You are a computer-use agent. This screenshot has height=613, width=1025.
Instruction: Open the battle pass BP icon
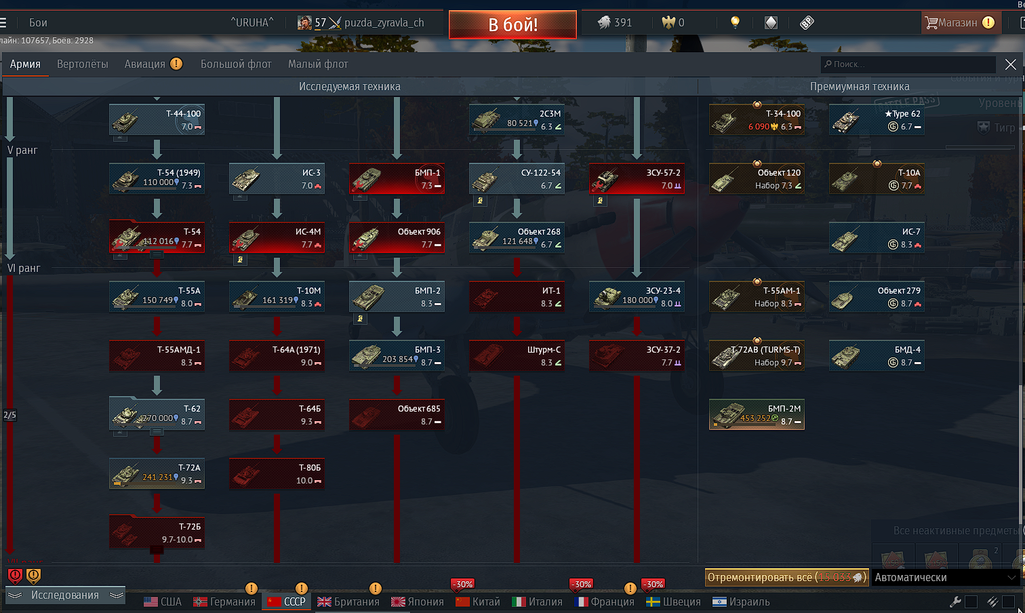[806, 22]
